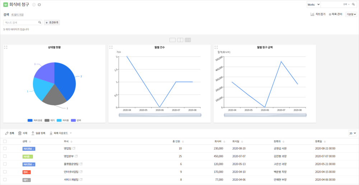Select the three-column chart layout icon

[188, 40]
